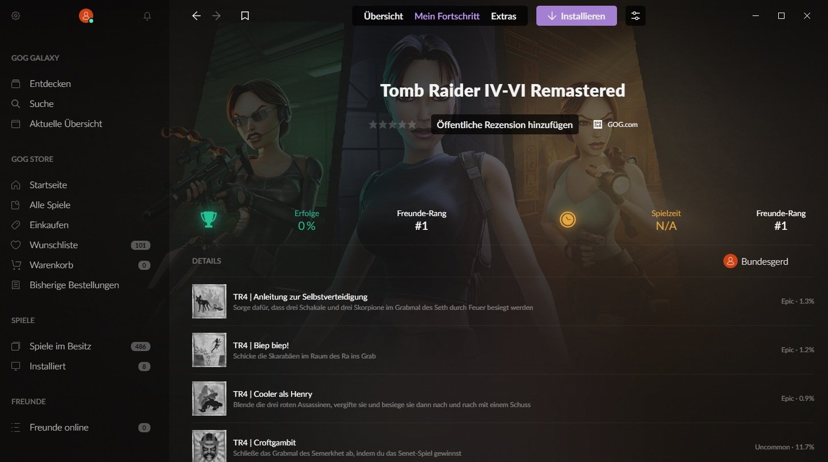Image resolution: width=828 pixels, height=462 pixels.
Task: Open the Bundesgerd user profile
Action: 756,261
